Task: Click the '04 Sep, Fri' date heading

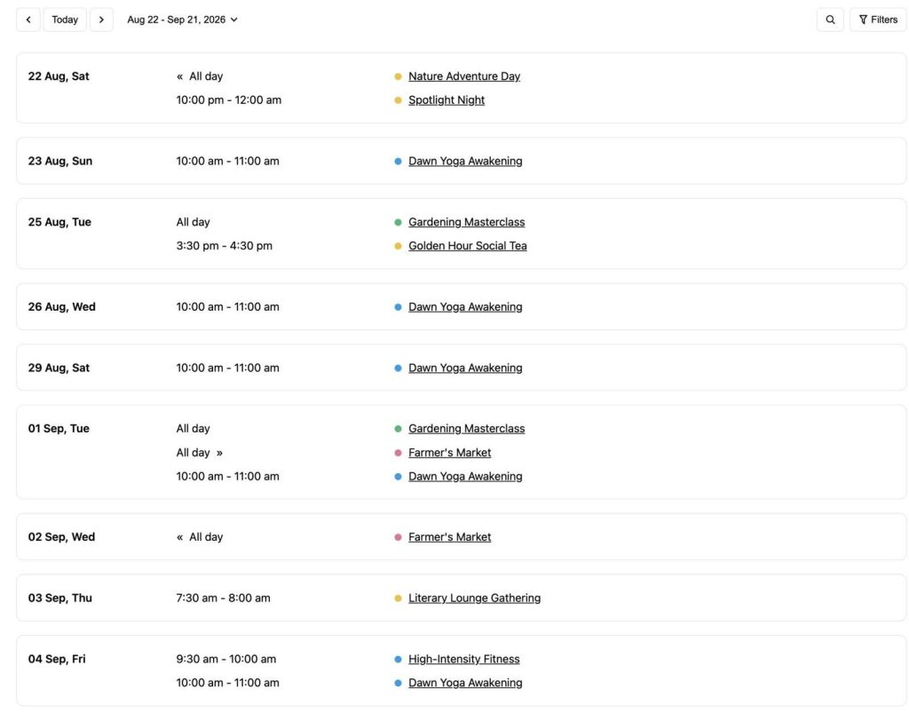Action: [x=57, y=659]
